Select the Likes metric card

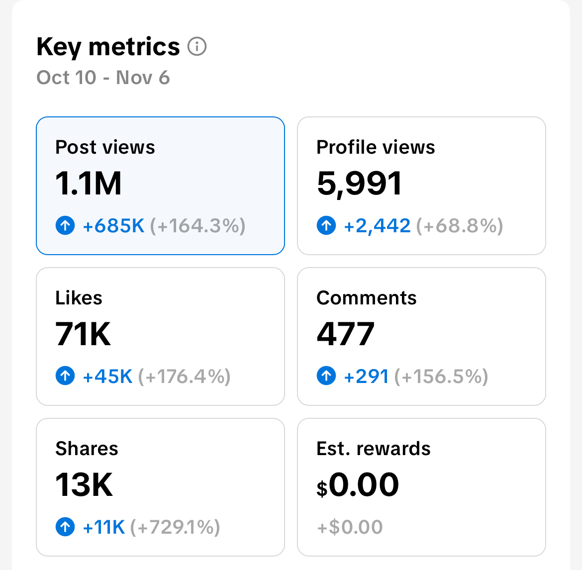click(x=160, y=336)
